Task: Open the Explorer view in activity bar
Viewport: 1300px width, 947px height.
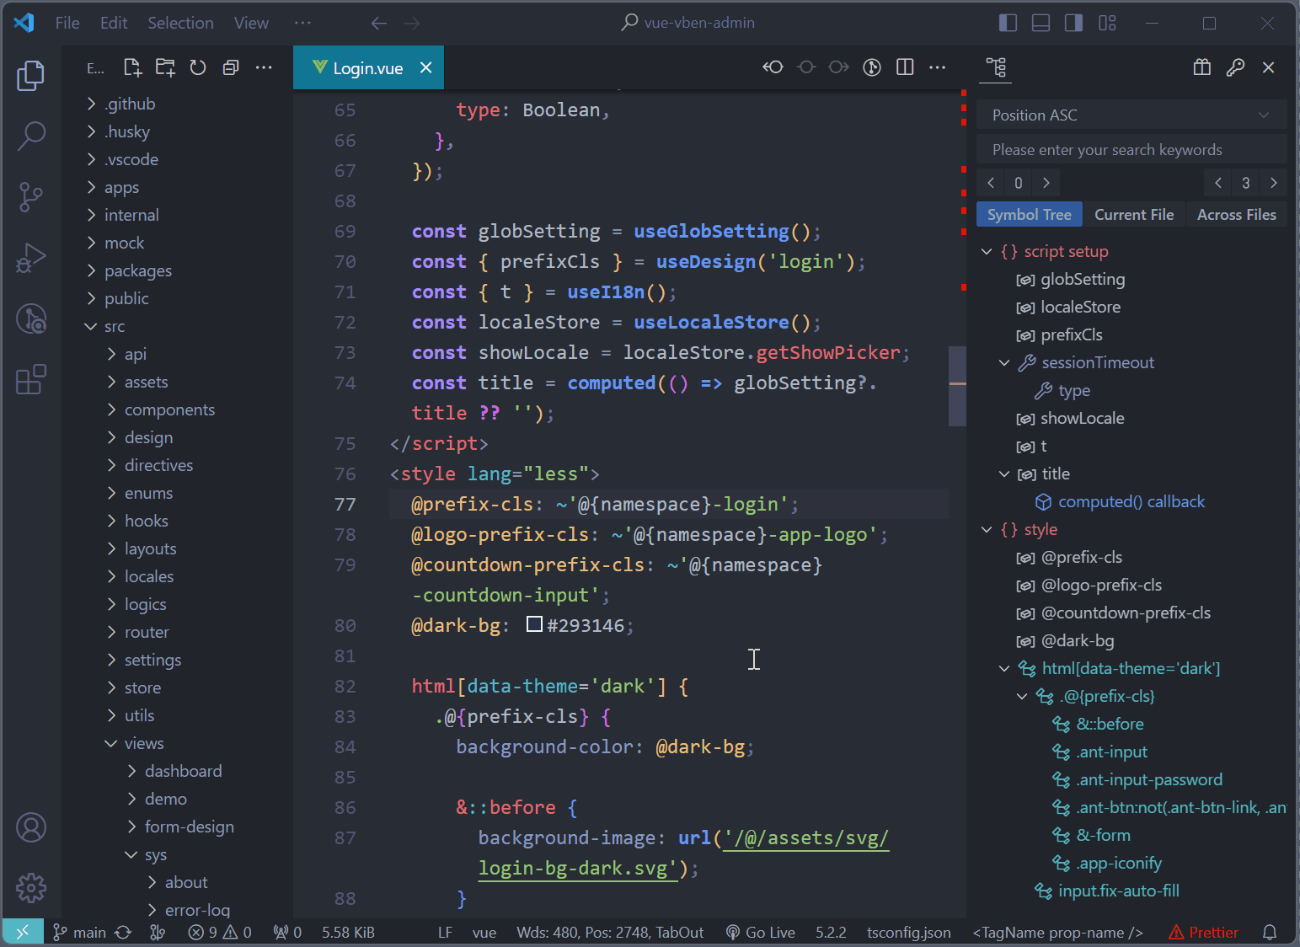Action: coord(30,76)
